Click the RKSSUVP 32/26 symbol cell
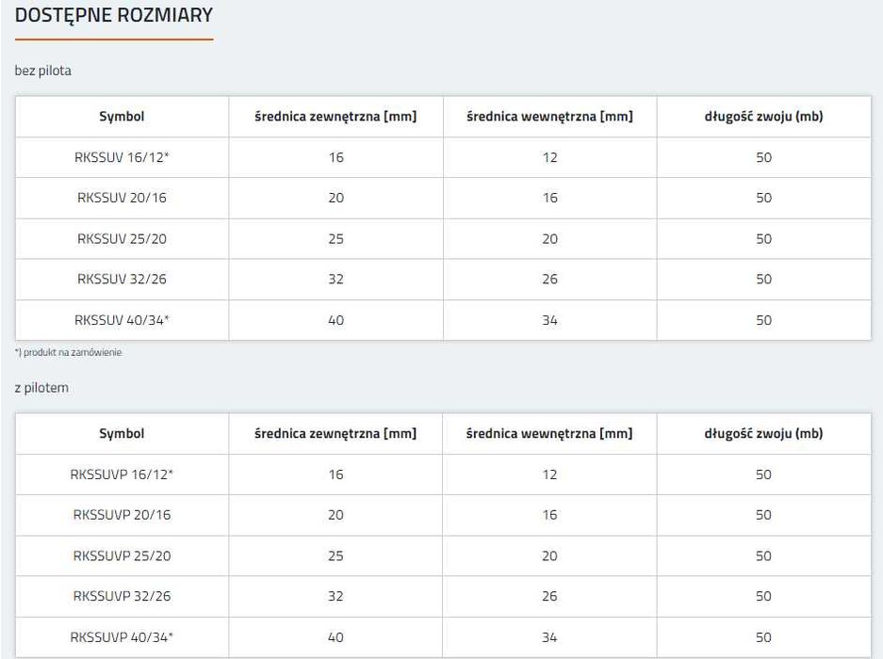The width and height of the screenshot is (883, 659). click(122, 596)
